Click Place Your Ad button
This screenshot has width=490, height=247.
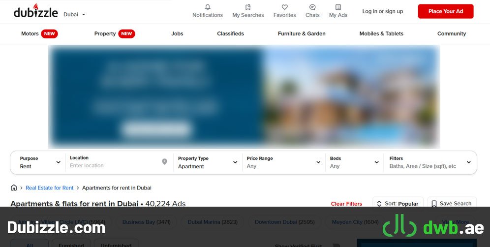click(x=446, y=11)
